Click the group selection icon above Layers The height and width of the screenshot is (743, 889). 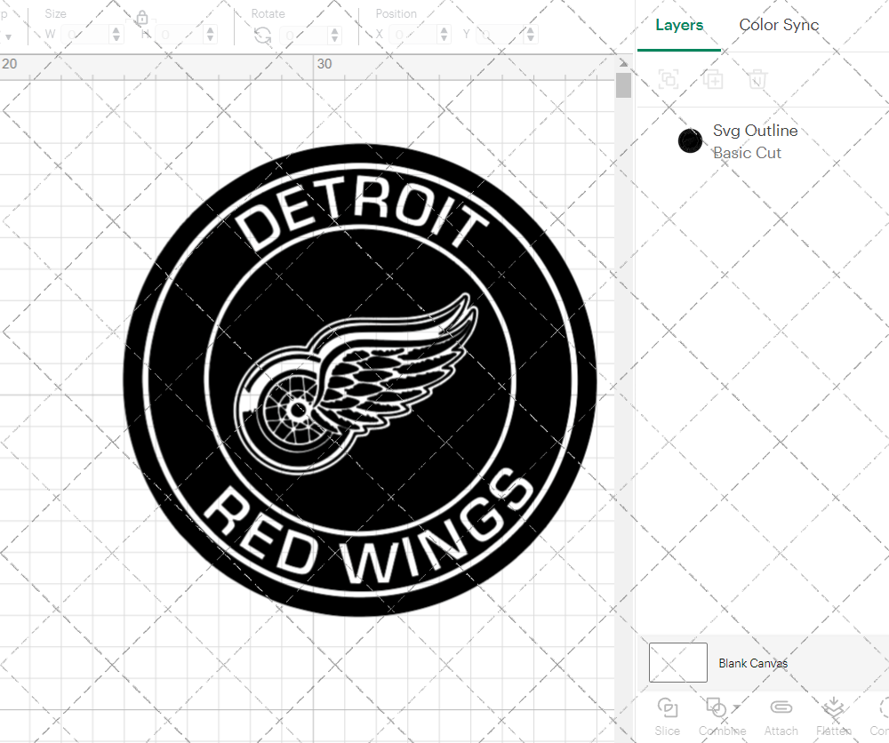pos(669,79)
